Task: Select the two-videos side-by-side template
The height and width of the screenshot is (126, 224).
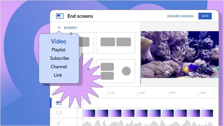Action: coord(116,43)
